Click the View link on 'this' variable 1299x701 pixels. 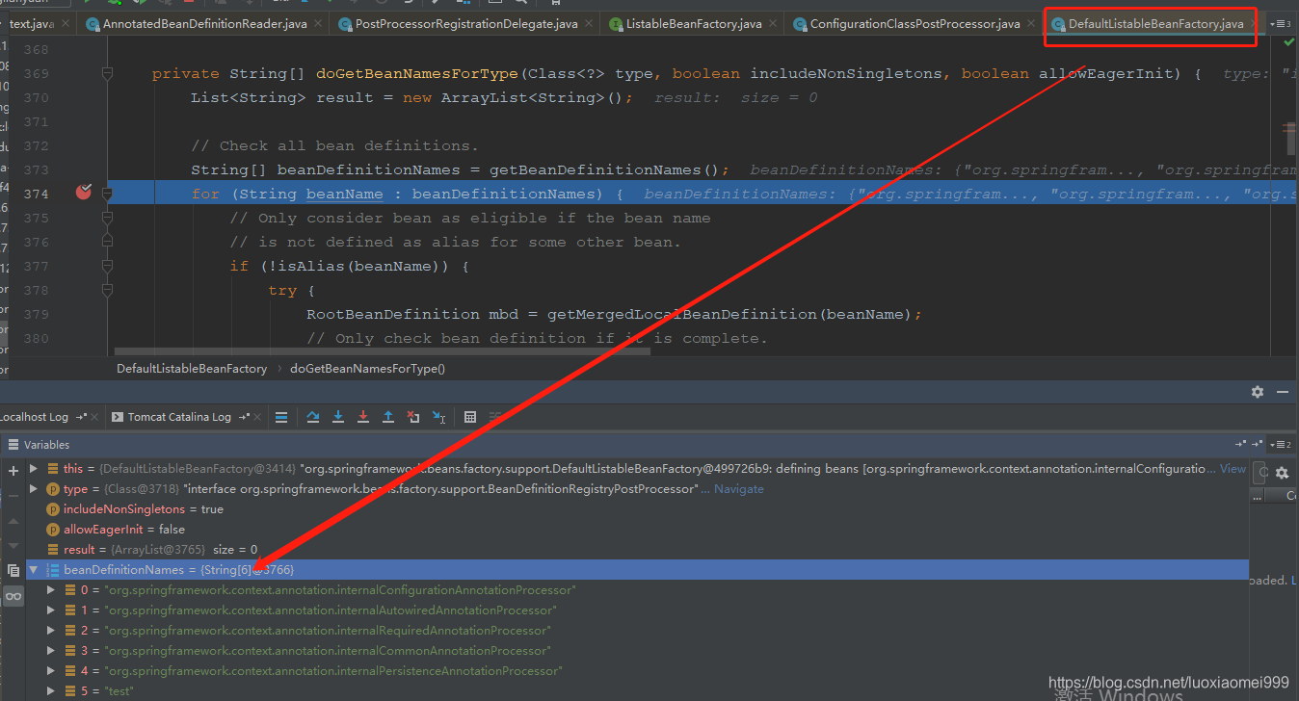(x=1233, y=468)
